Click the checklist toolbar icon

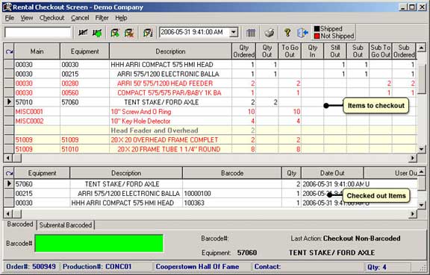point(148,33)
